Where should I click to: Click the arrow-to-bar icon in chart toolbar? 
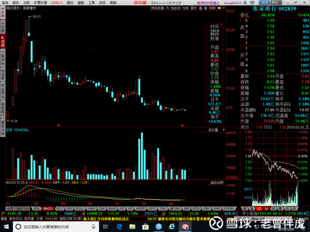[219, 8]
